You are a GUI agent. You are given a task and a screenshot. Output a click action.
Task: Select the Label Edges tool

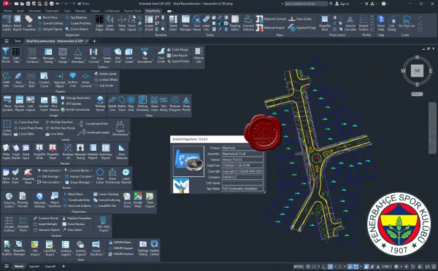[x=99, y=23]
